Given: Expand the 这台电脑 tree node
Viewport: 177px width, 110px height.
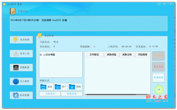Looking at the screenshot, I should coord(41,55).
